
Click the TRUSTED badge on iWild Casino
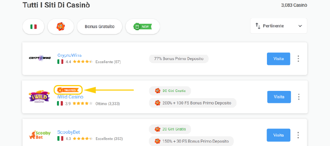[68, 90]
